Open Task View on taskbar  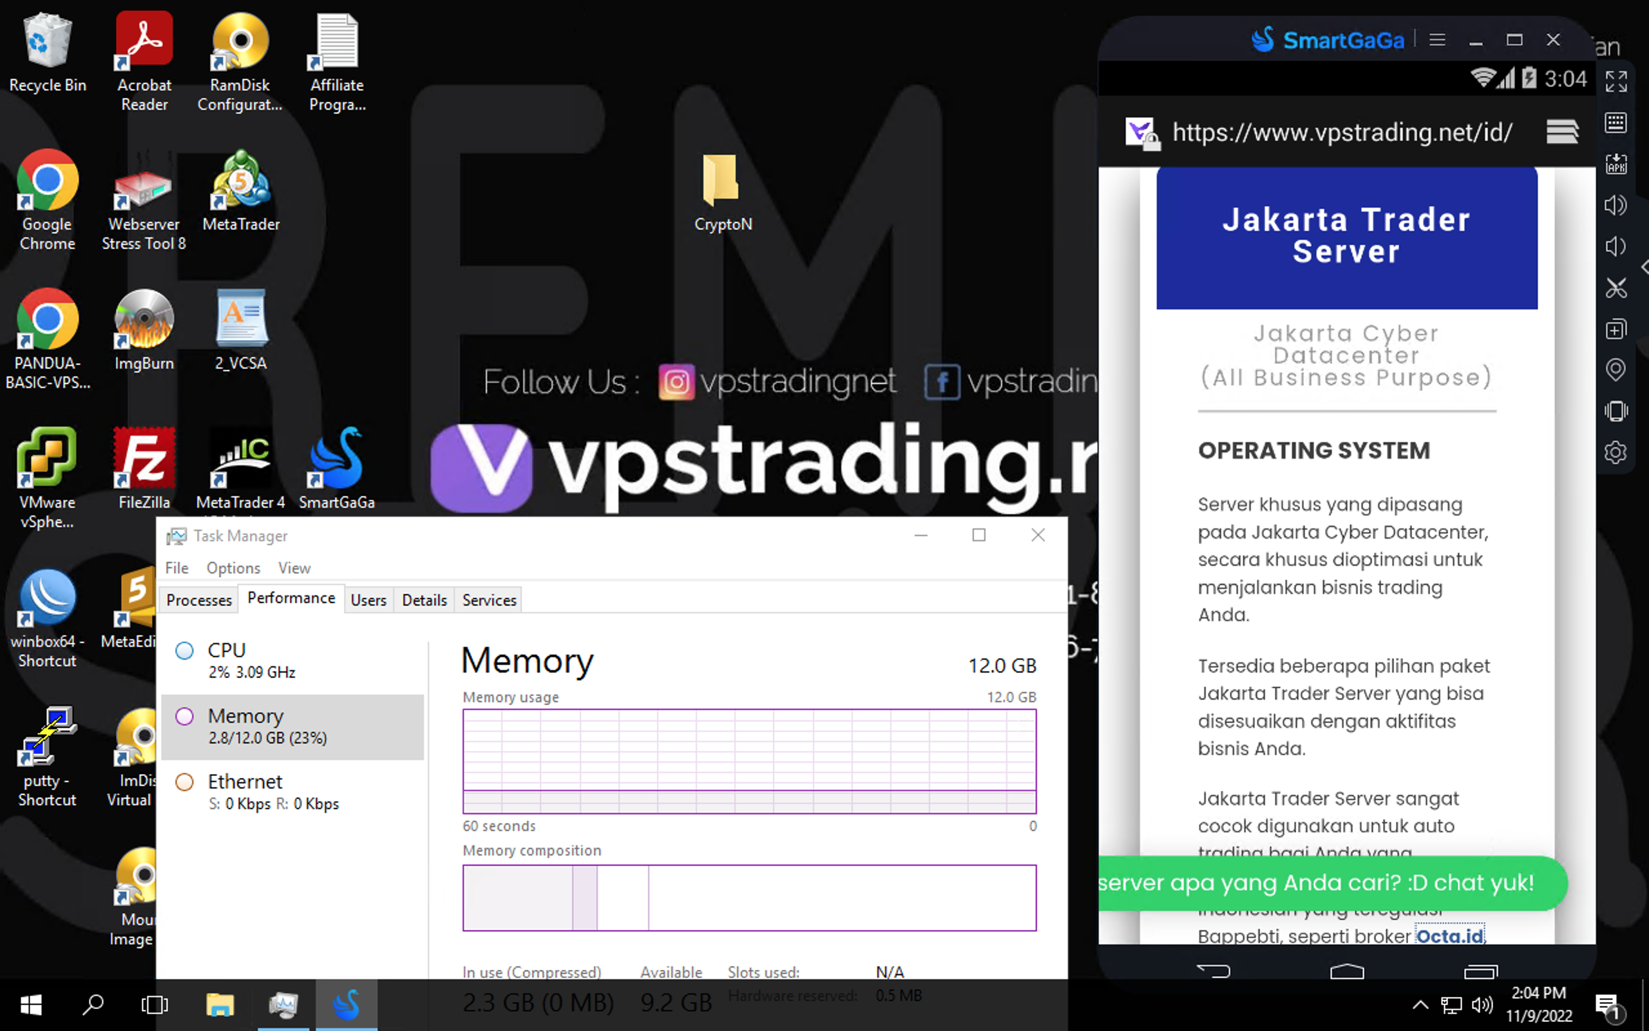(155, 1005)
